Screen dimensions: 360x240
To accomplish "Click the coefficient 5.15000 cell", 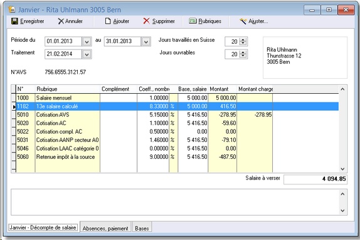I will (153, 115).
